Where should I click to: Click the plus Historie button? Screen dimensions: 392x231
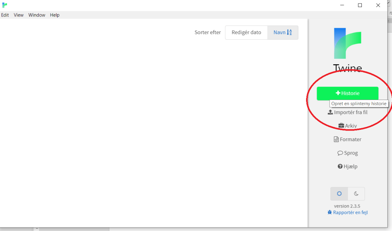[x=347, y=93]
